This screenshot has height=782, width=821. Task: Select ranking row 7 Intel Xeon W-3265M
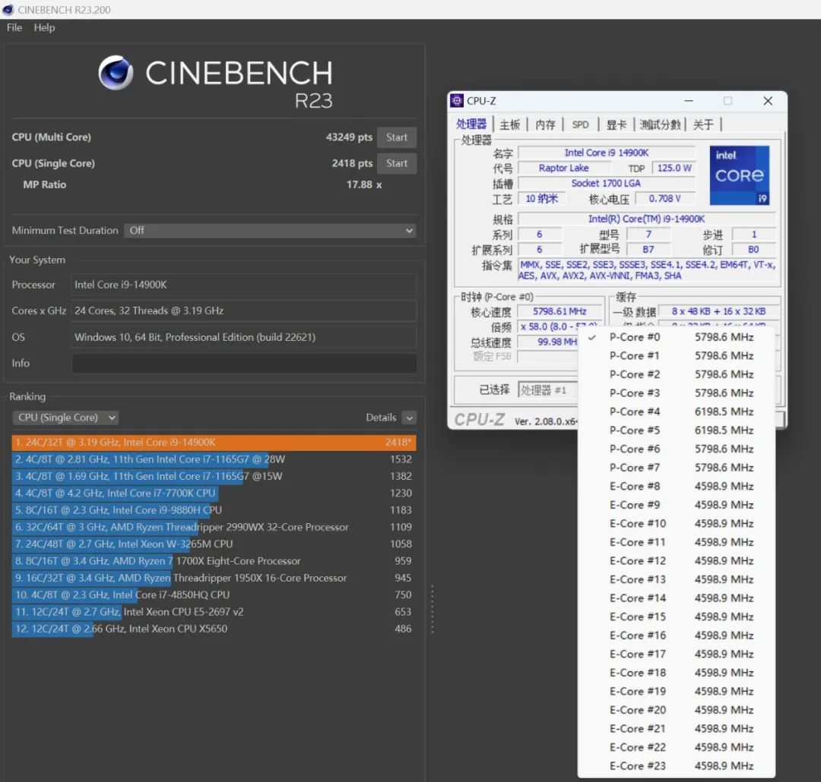(x=214, y=544)
